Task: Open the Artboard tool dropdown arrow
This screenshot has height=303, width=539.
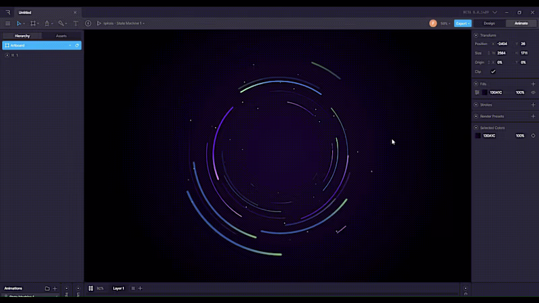Action: click(x=38, y=24)
